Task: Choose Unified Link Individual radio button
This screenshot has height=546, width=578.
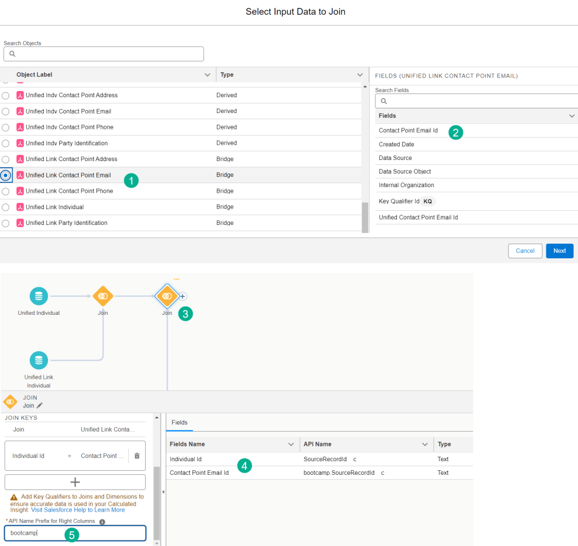Action: tap(6, 207)
